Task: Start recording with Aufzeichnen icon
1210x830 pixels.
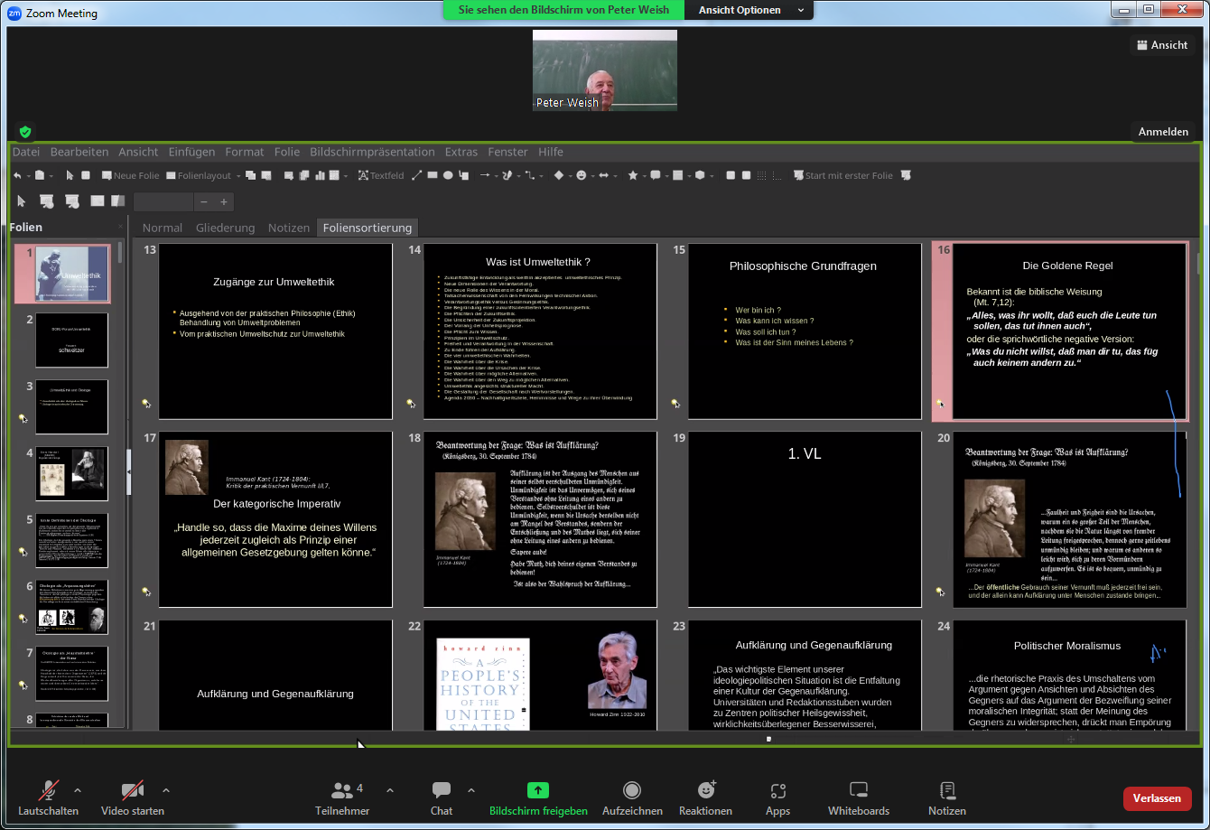Action: coord(632,791)
